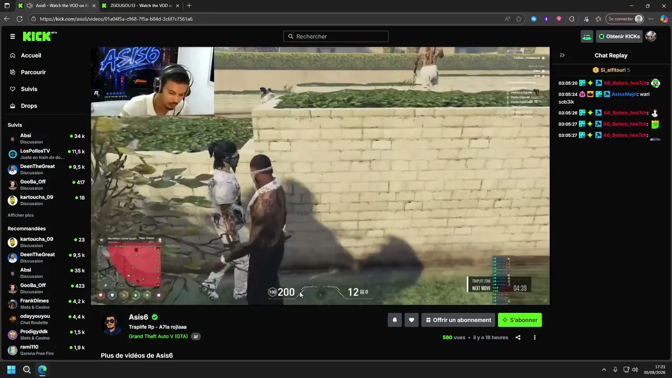Open LosPollosTV in followed channels
The height and width of the screenshot is (378, 672).
46,154
